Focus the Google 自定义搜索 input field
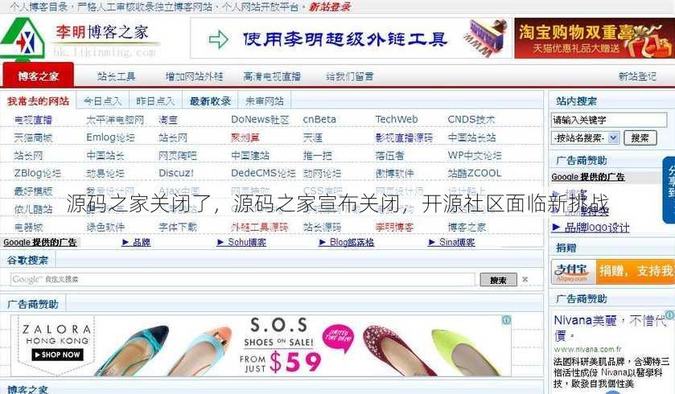 coord(243,279)
